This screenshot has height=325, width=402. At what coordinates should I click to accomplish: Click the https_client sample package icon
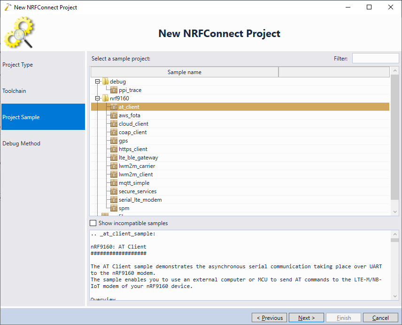[x=114, y=149]
